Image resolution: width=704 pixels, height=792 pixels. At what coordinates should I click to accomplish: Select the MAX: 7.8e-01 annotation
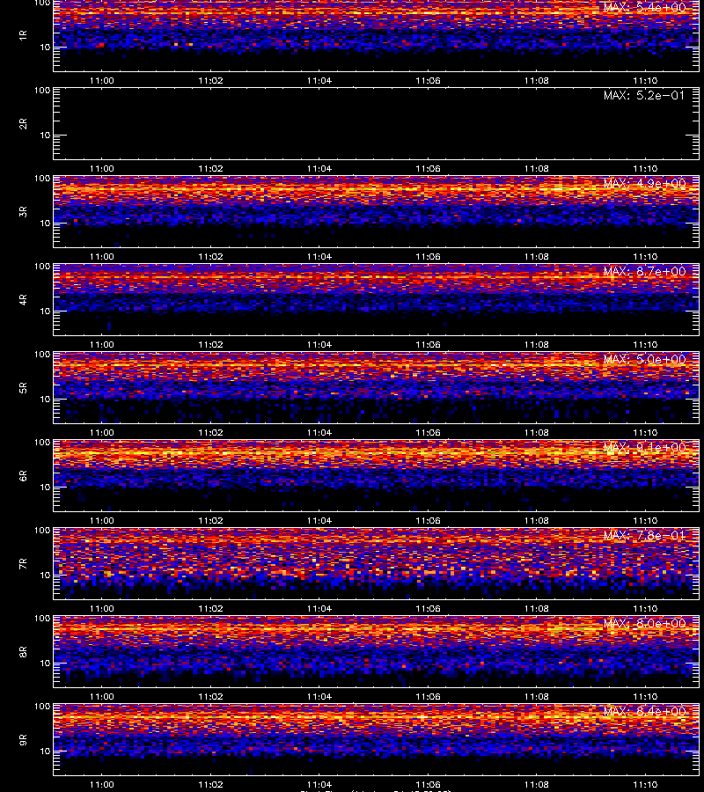tap(644, 535)
